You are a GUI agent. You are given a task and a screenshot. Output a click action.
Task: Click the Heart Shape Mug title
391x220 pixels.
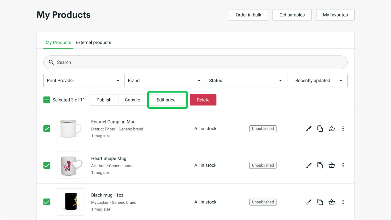click(109, 158)
